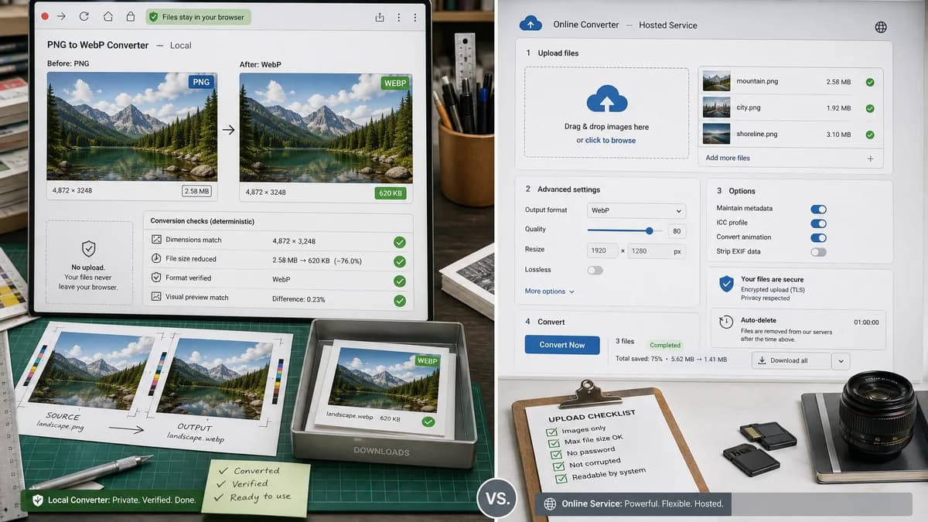This screenshot has width=928, height=522.
Task: Click the Local label beside converter title
Action: 181,46
